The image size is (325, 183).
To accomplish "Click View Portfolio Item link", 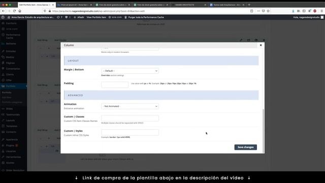I will (x=96, y=17).
